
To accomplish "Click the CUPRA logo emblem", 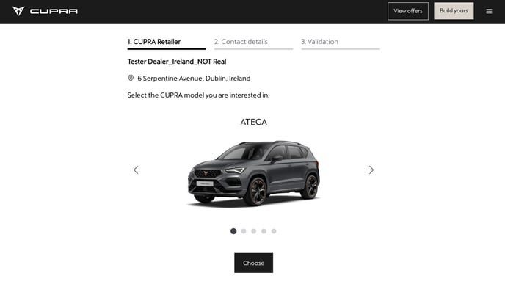I will [x=18, y=11].
